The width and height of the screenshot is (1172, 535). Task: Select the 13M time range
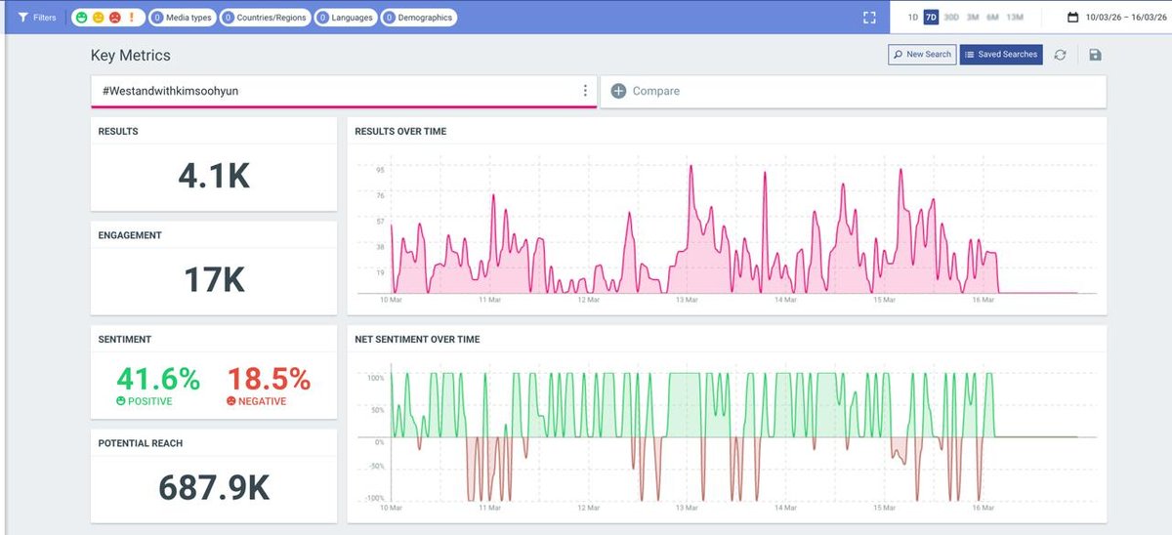tap(1015, 18)
